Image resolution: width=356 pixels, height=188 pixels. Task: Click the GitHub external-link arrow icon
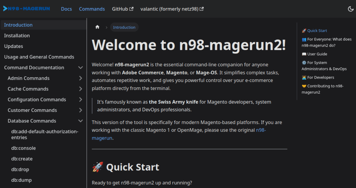pyautogui.click(x=131, y=9)
